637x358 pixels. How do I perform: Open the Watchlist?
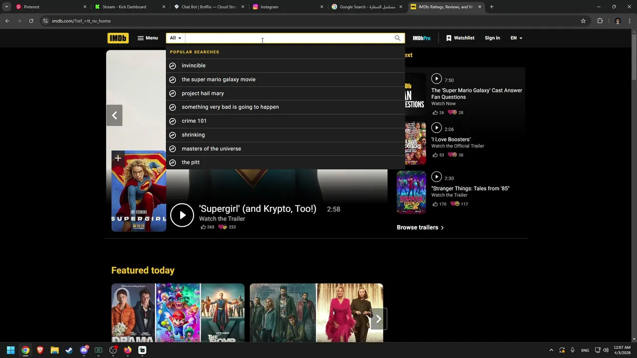(x=460, y=38)
